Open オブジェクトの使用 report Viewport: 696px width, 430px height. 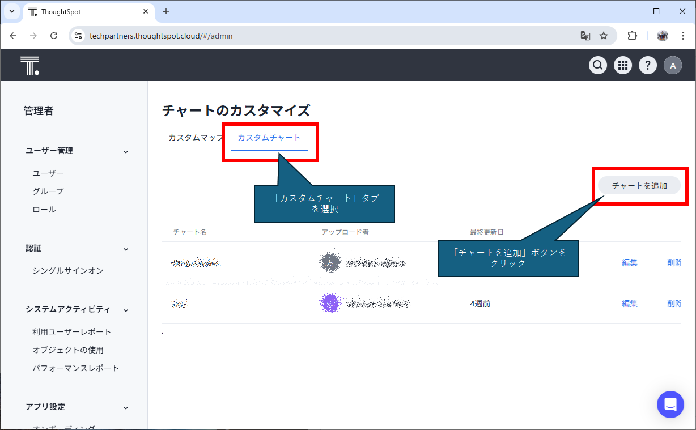68,350
